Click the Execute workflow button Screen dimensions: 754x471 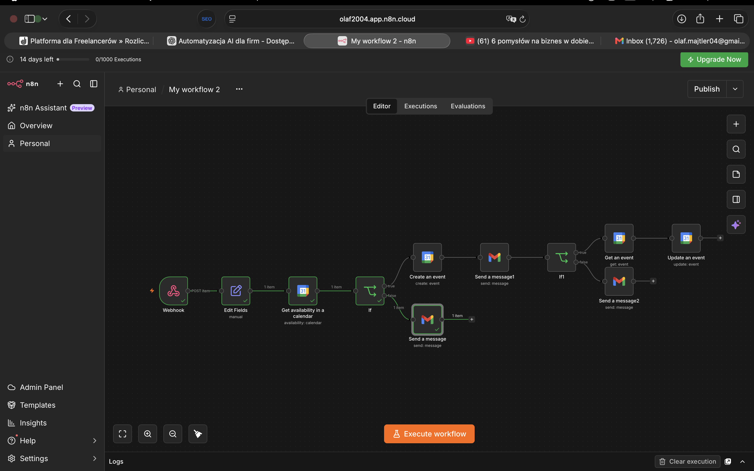click(429, 434)
